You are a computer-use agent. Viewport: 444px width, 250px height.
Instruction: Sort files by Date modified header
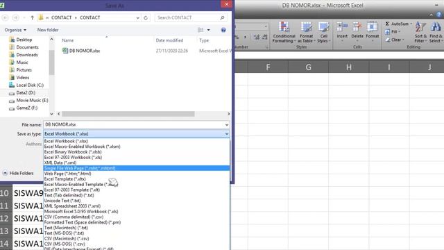pos(169,40)
